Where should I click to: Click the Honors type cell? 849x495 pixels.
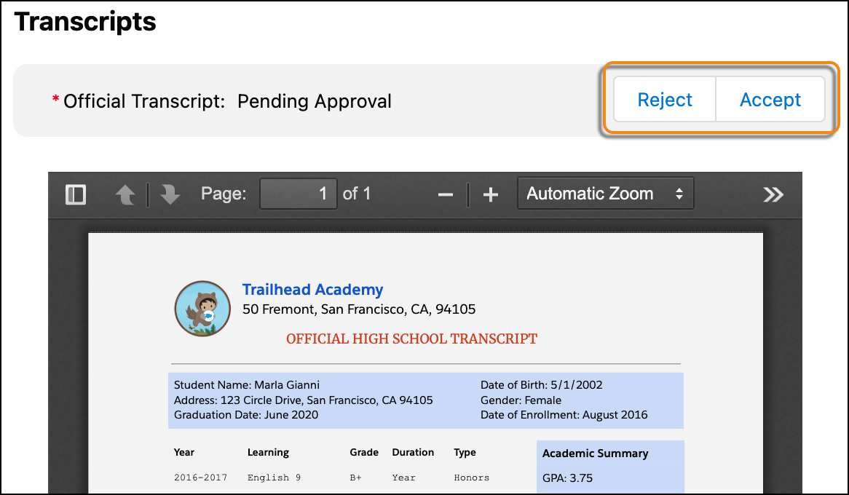pyautogui.click(x=472, y=478)
